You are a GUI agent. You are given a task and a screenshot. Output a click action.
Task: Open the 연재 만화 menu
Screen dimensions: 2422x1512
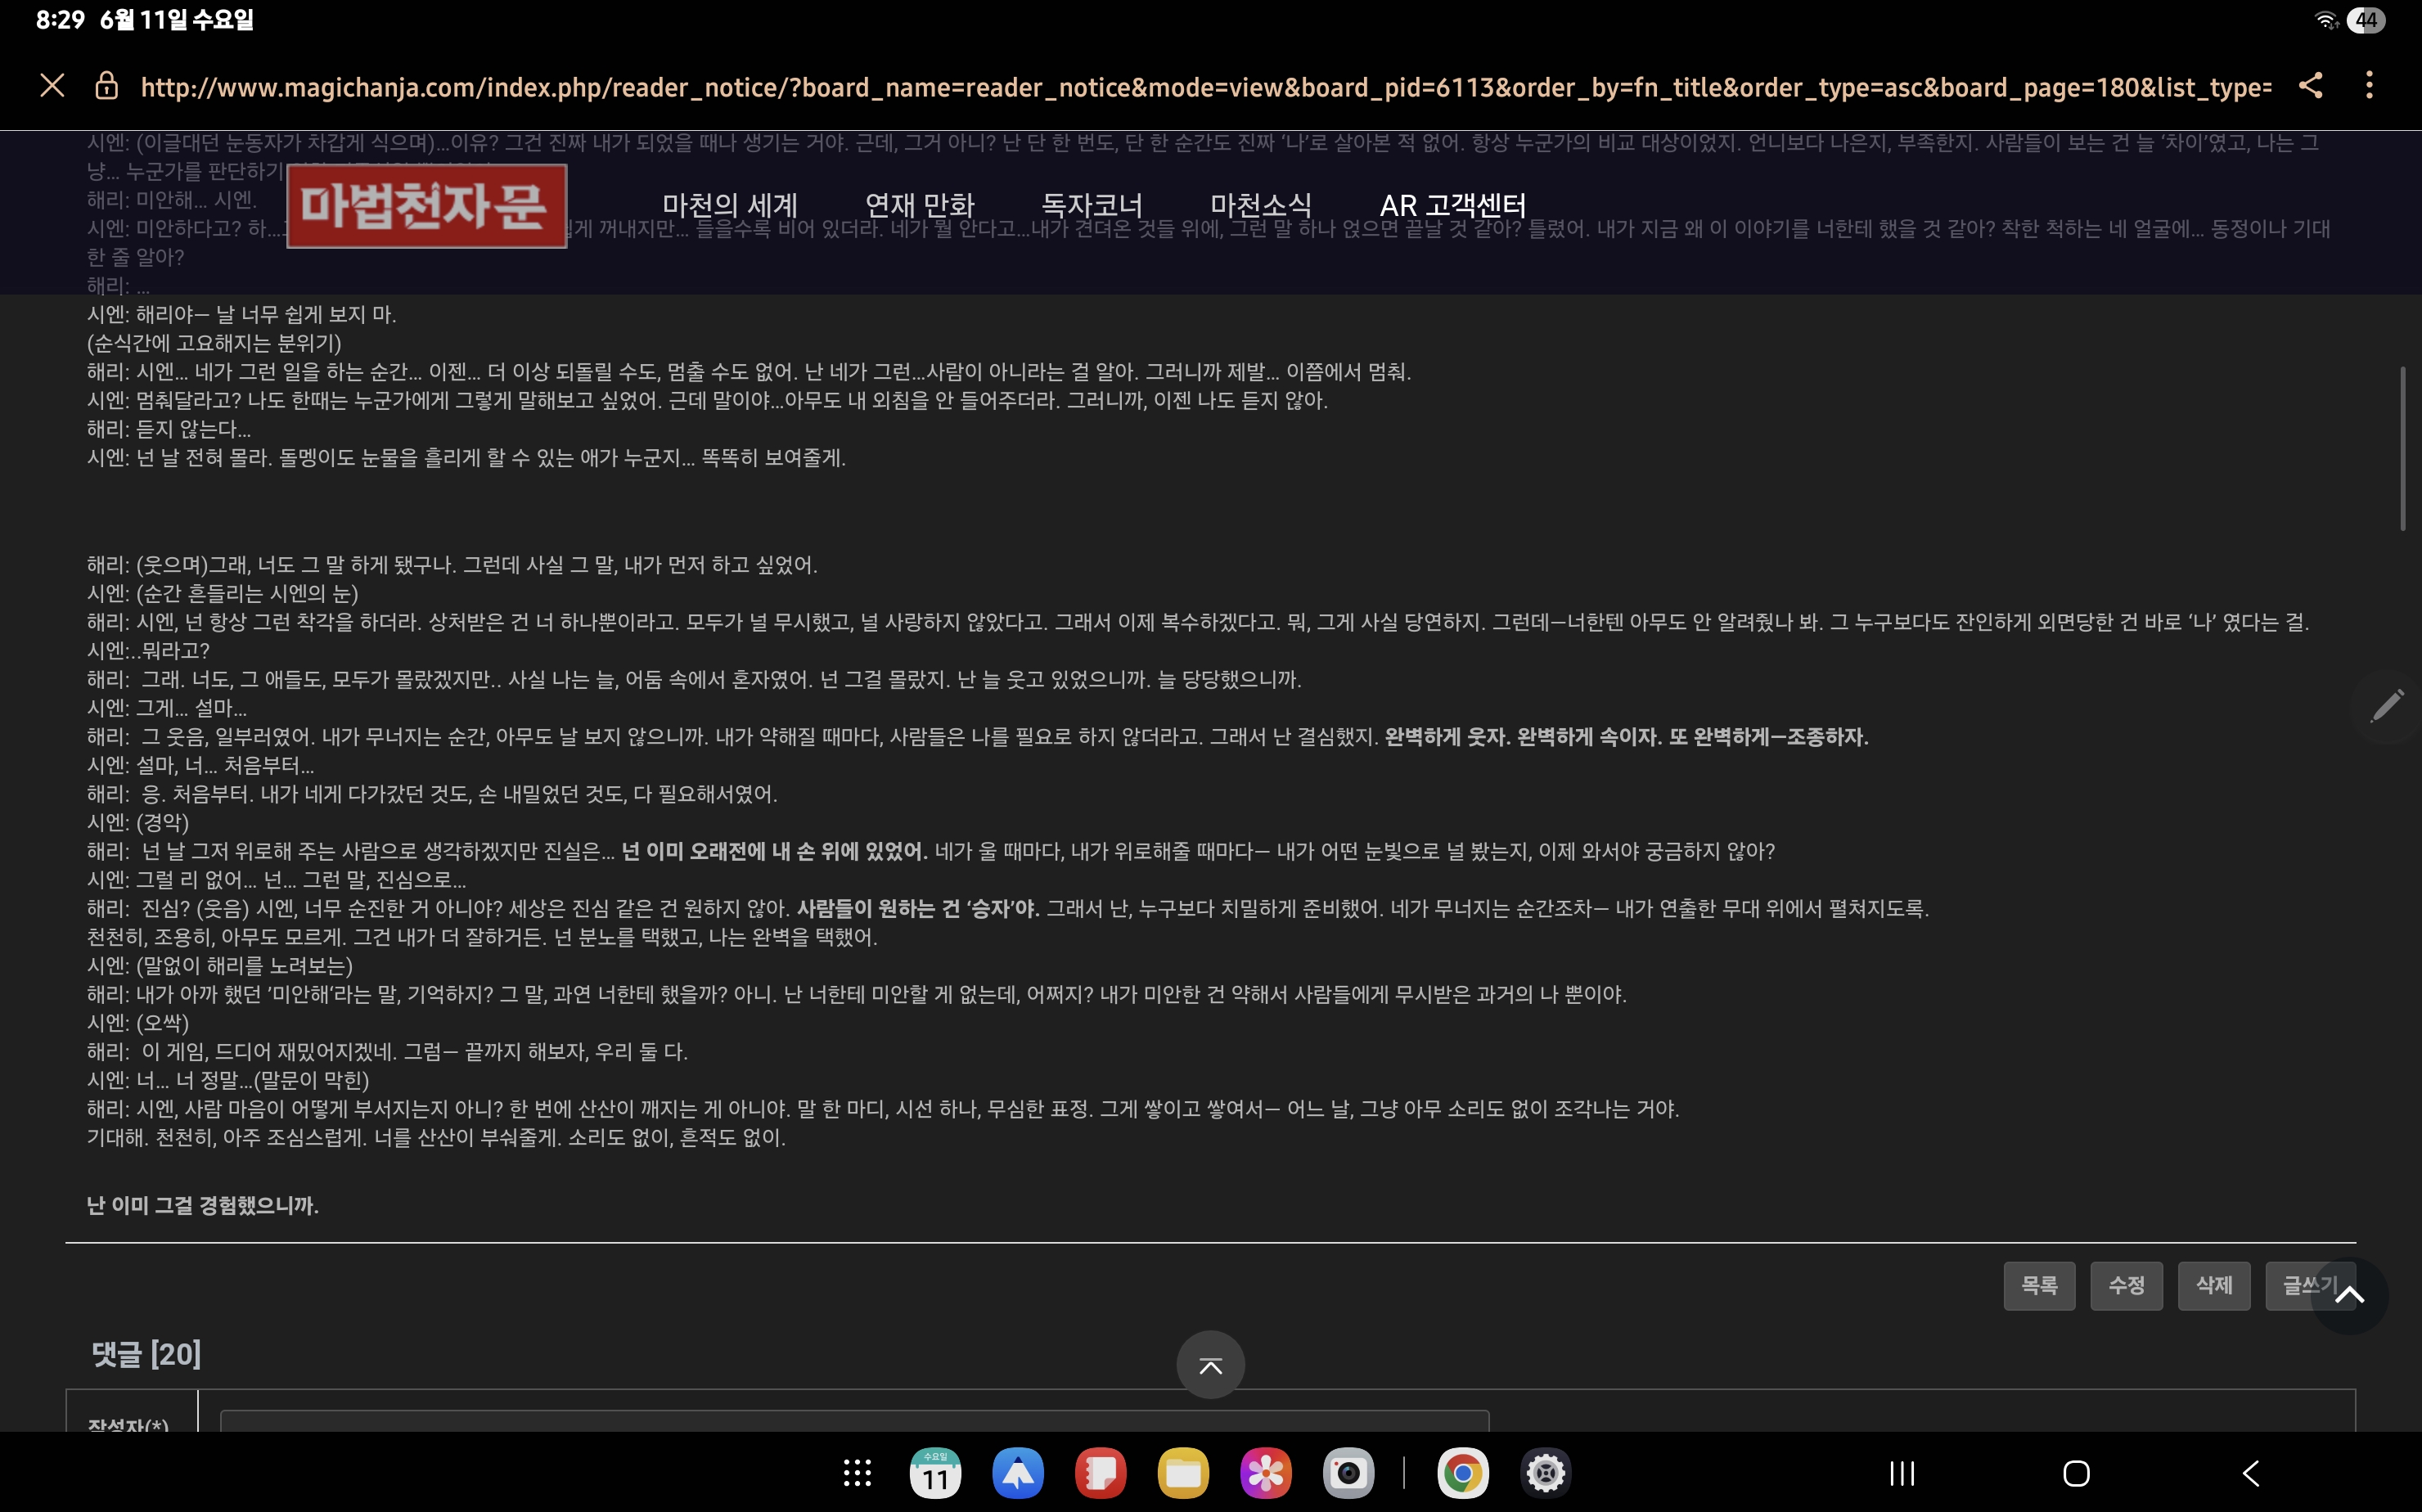coord(918,205)
